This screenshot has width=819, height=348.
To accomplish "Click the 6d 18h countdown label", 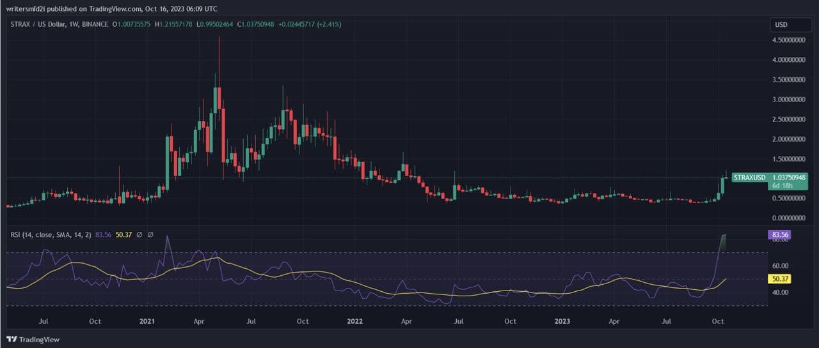I will pos(782,185).
